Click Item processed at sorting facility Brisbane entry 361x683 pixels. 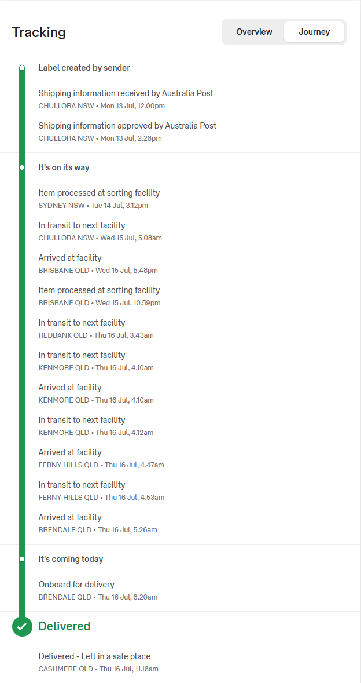tap(99, 296)
